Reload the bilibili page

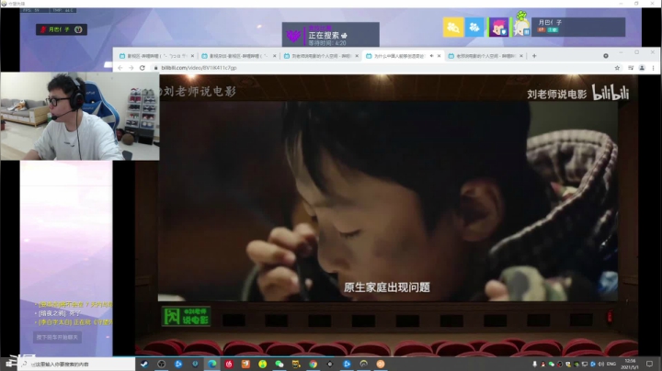tap(143, 67)
